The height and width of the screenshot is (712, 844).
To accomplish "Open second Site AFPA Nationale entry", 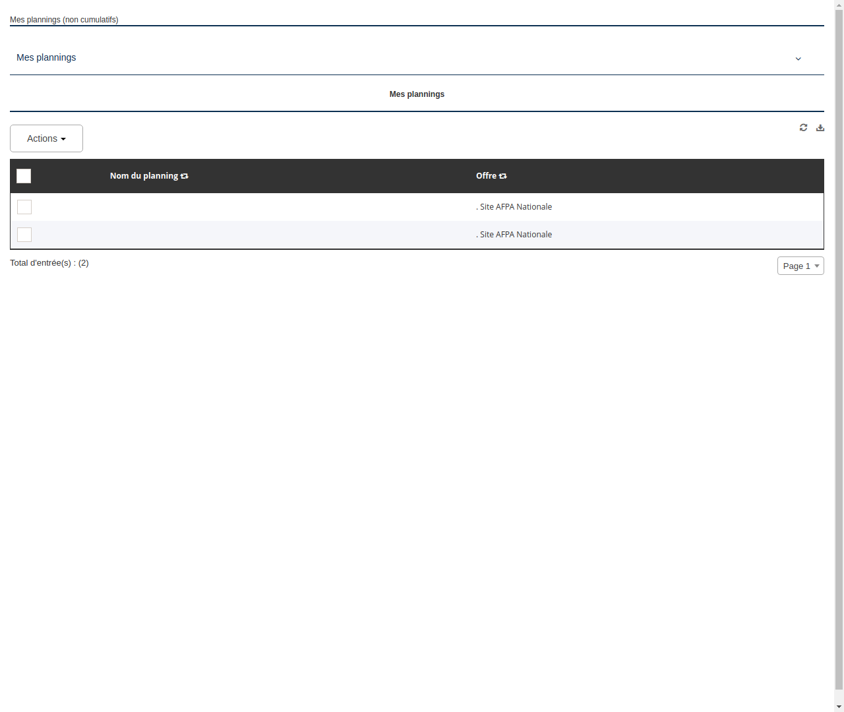I will (x=514, y=234).
